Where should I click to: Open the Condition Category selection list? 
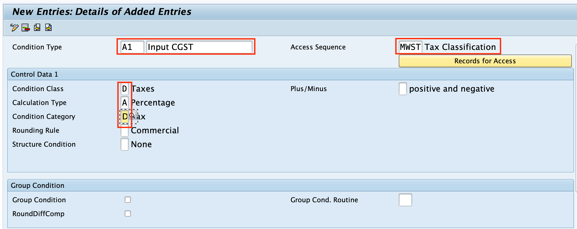(x=132, y=116)
